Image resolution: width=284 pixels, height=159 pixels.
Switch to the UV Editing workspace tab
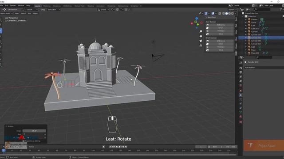67,6
